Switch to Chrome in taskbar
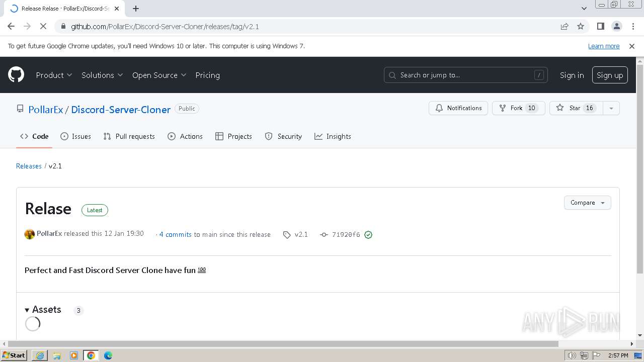The height and width of the screenshot is (362, 644). tap(91, 355)
